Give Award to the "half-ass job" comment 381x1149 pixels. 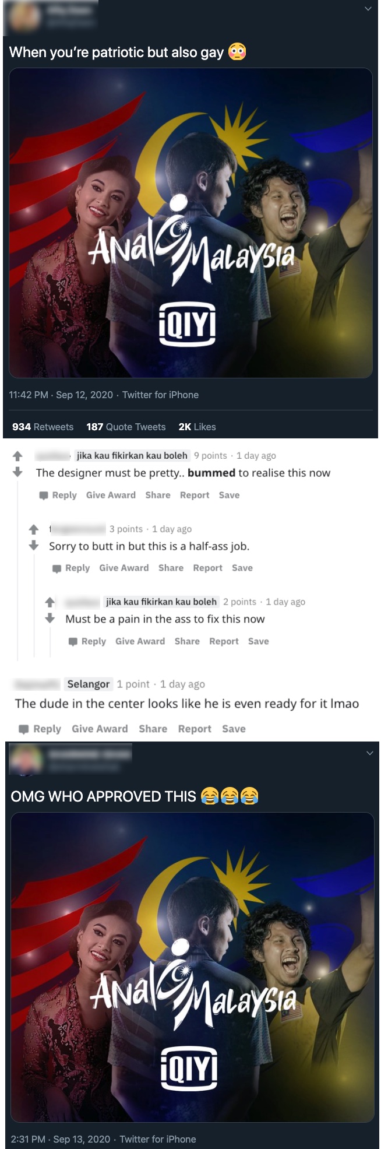click(x=124, y=568)
